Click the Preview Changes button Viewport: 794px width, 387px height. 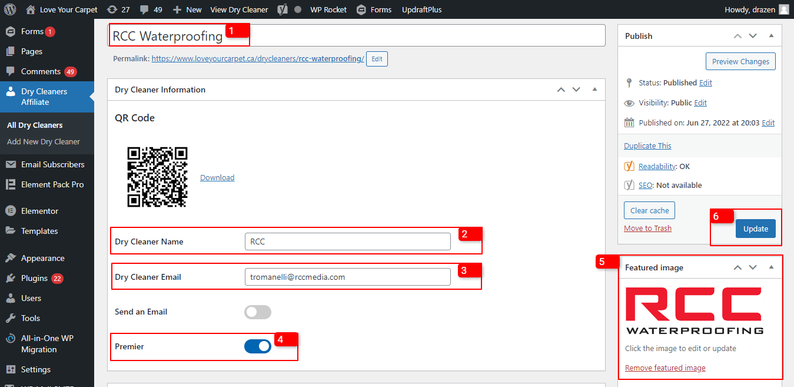740,61
